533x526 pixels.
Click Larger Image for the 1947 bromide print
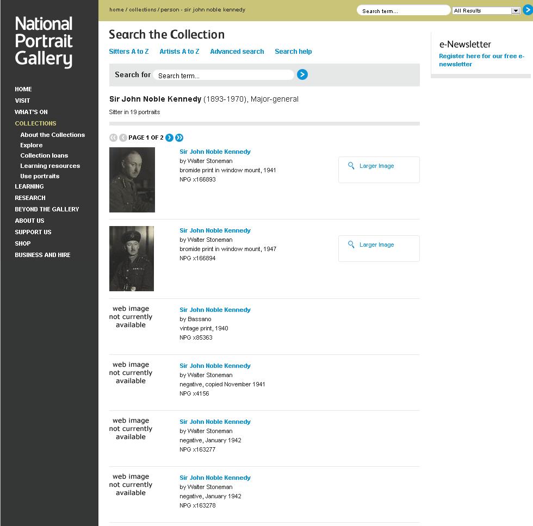pos(376,245)
